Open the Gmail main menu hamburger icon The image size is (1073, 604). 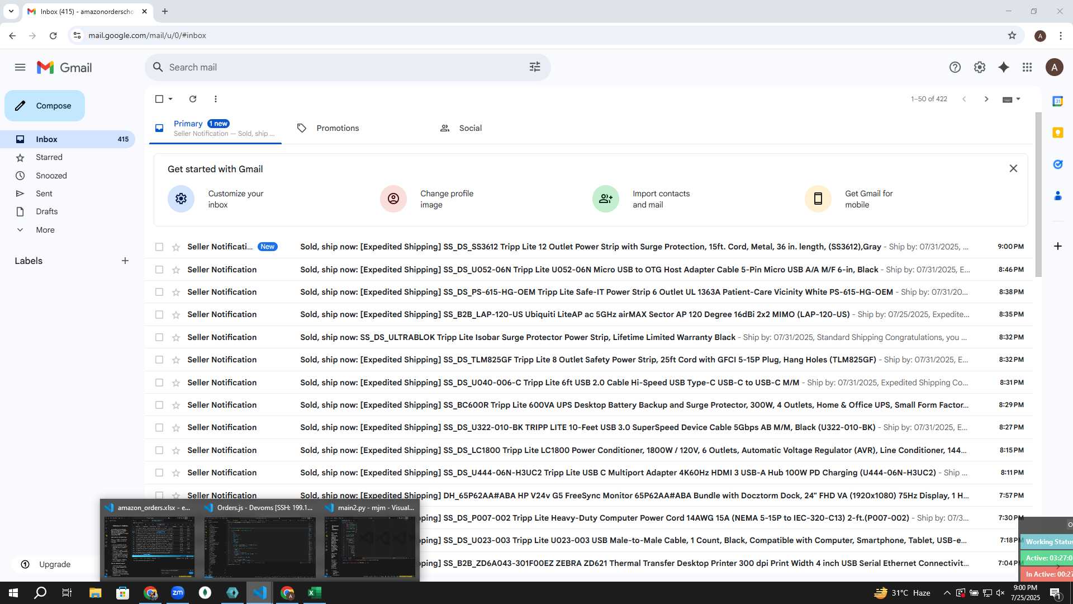pos(20,68)
